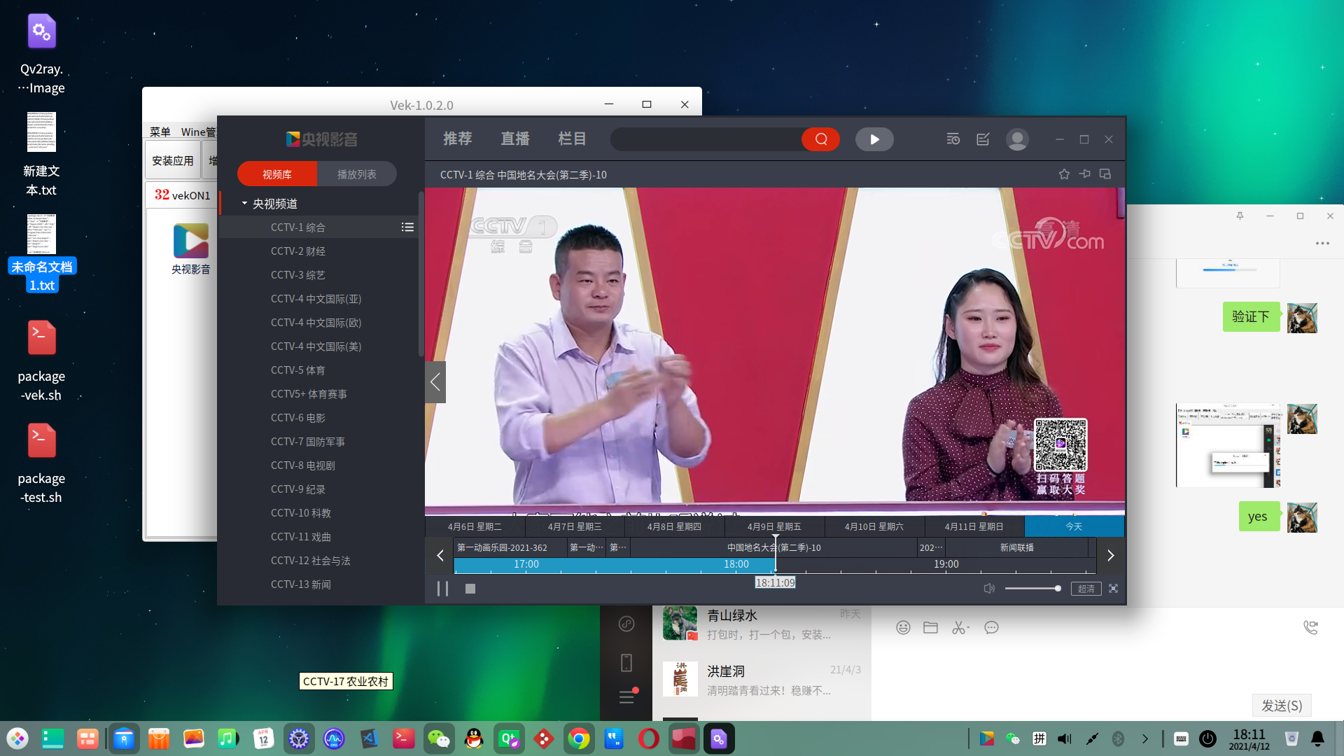1344x756 pixels.
Task: Click the red search icon button
Action: click(x=820, y=139)
